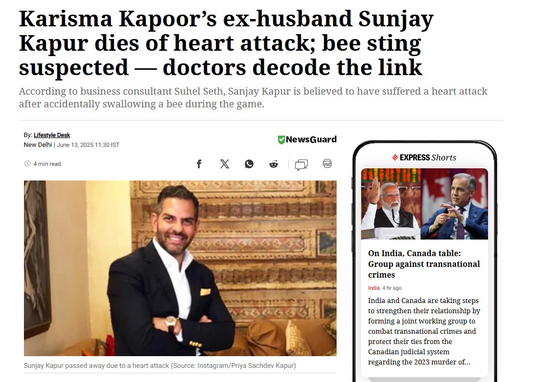Share article on Reddit
The width and height of the screenshot is (534, 382).
point(274,164)
